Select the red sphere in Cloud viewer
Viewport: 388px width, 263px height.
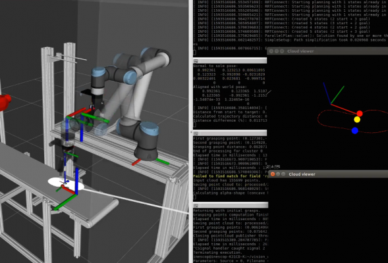click(360, 114)
